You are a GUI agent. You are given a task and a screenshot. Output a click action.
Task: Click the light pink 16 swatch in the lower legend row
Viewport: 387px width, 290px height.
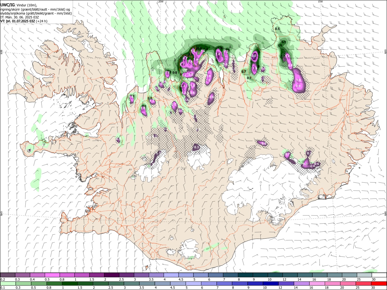pos(317,283)
